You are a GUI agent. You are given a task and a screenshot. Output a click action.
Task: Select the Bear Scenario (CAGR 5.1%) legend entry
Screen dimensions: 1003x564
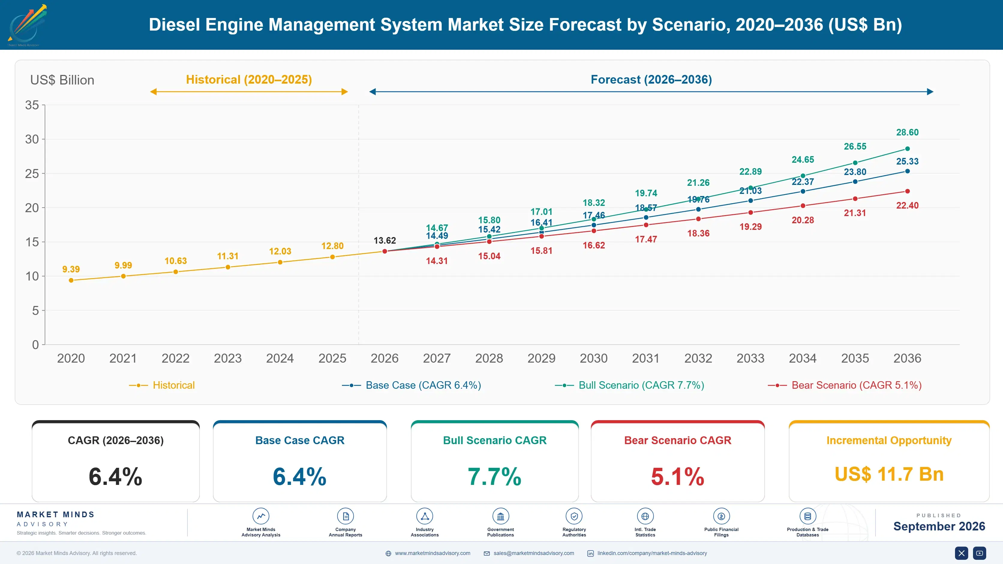click(845, 385)
